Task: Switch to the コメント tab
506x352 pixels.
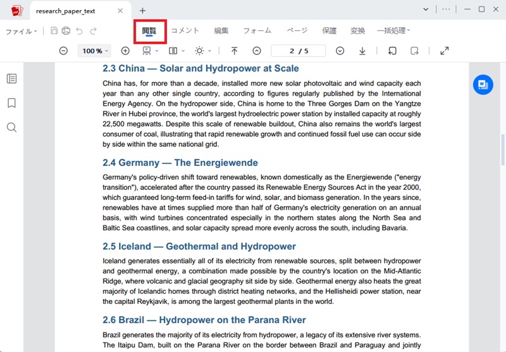Action: [x=185, y=30]
